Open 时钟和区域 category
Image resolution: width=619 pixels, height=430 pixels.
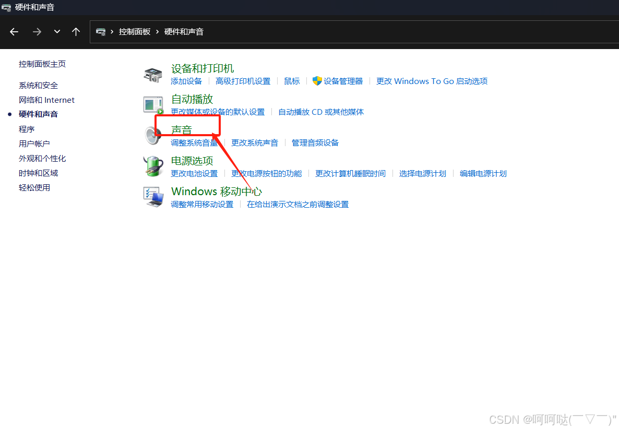click(38, 173)
